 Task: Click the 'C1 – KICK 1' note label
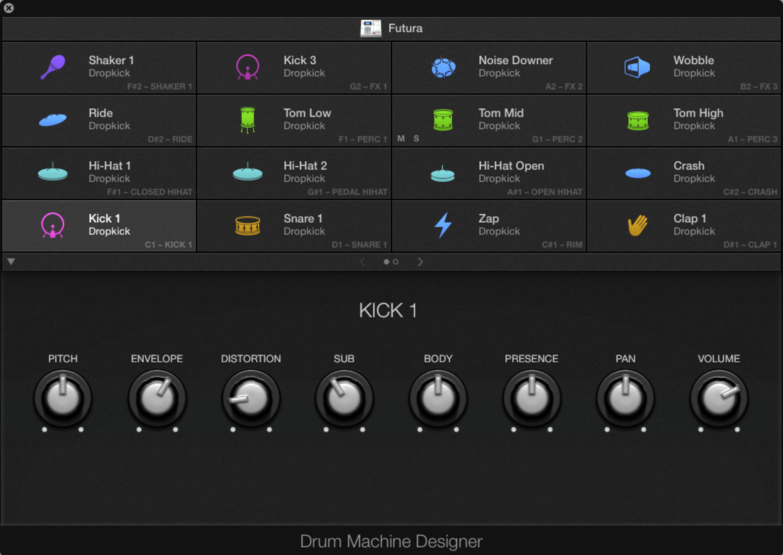[168, 245]
